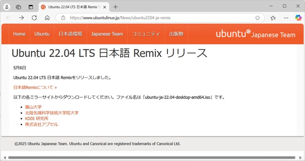Open the Ubuntu menu item
This screenshot has height=161, width=305.
click(42, 34)
